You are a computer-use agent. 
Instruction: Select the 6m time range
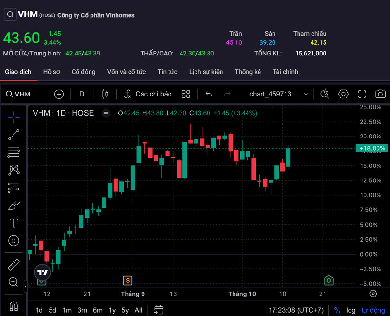click(x=98, y=310)
